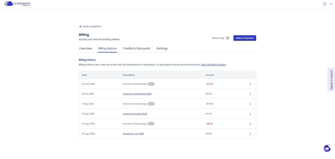Open View Old Billing History link
The height and width of the screenshot is (159, 335).
point(213,65)
